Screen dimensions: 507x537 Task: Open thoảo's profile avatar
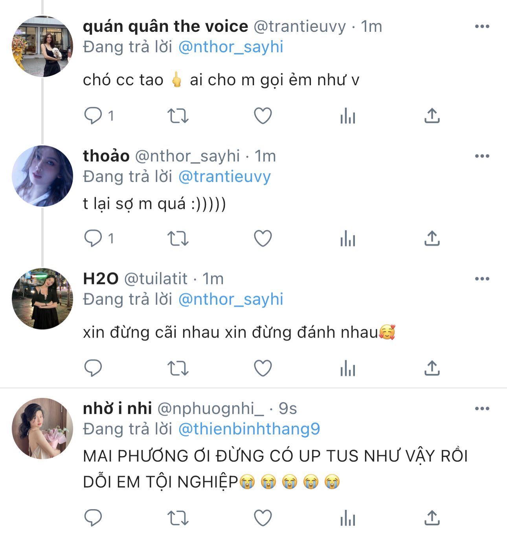[x=42, y=176]
